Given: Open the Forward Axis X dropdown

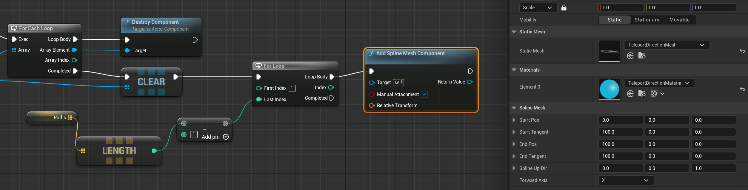Looking at the screenshot, I should coord(626,180).
